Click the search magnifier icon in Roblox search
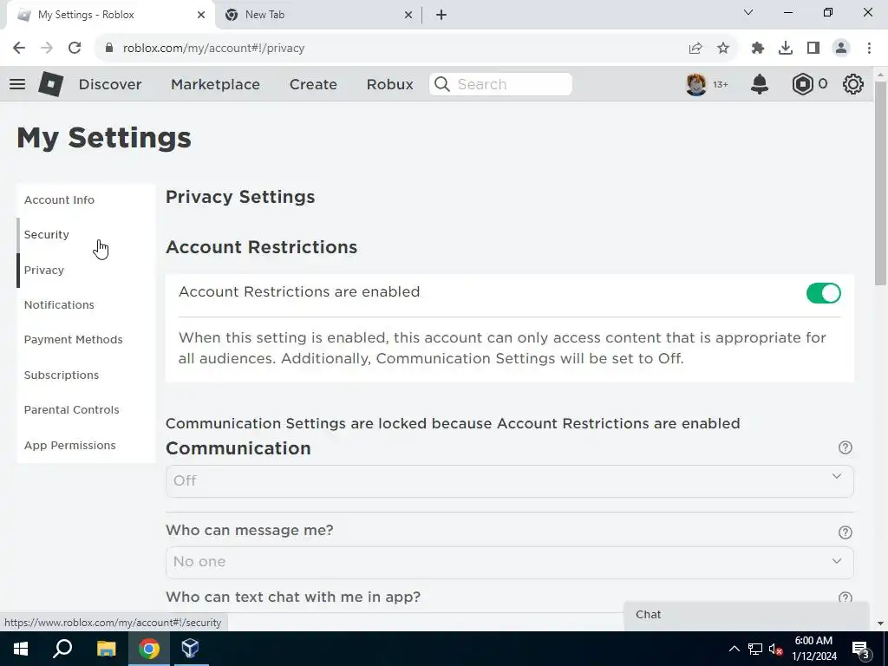The height and width of the screenshot is (666, 888). coord(441,84)
